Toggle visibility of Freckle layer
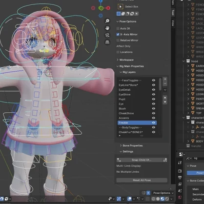This screenshot has height=204, width=204. (153, 122)
